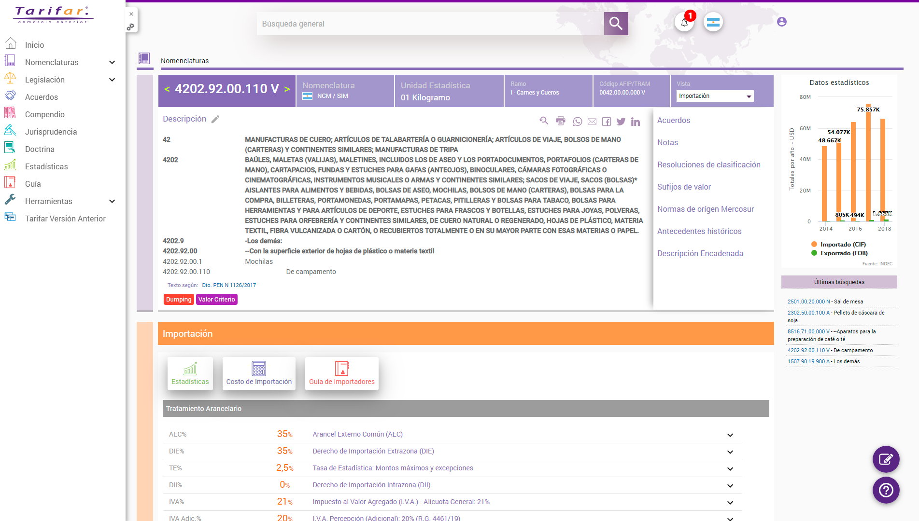The image size is (919, 521).
Task: Share on Twitter icon
Action: tap(621, 122)
